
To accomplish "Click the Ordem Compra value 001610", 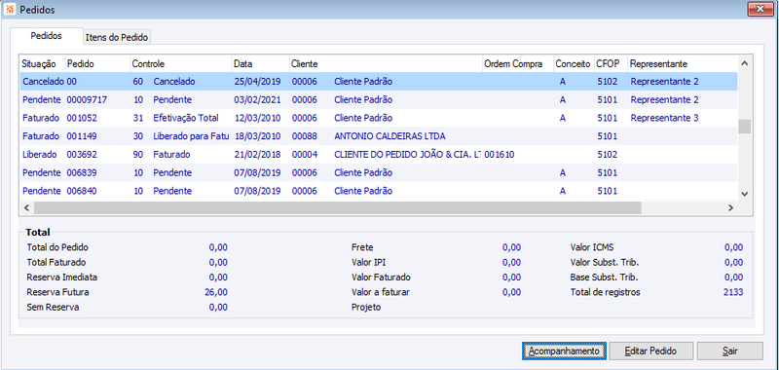I will tap(500, 155).
